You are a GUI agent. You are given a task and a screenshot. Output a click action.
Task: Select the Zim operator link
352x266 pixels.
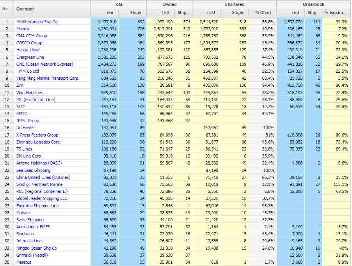point(20,85)
